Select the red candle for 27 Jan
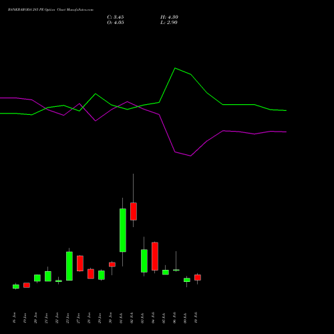The height and width of the screenshot is (334, 334). (x=80, y=263)
